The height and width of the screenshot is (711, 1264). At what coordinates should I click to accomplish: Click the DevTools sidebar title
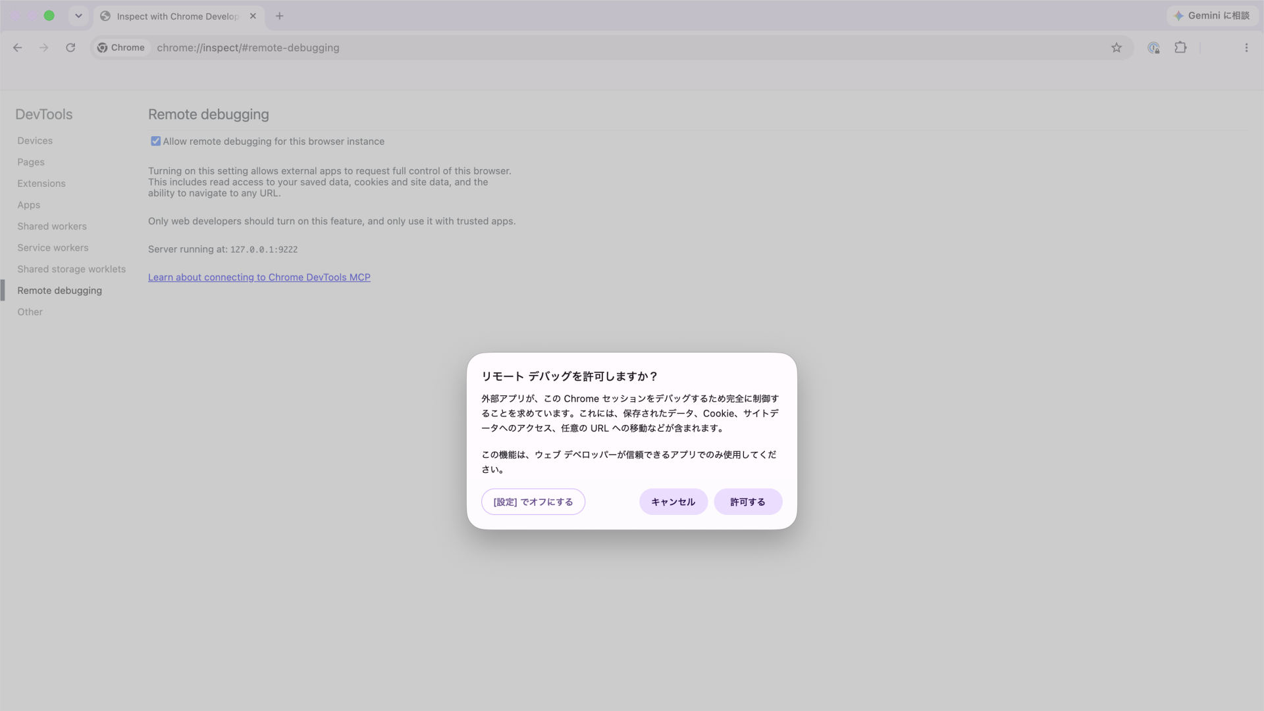[44, 114]
